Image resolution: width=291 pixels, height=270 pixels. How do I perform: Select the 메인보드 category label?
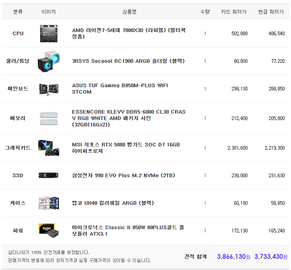tap(18, 88)
